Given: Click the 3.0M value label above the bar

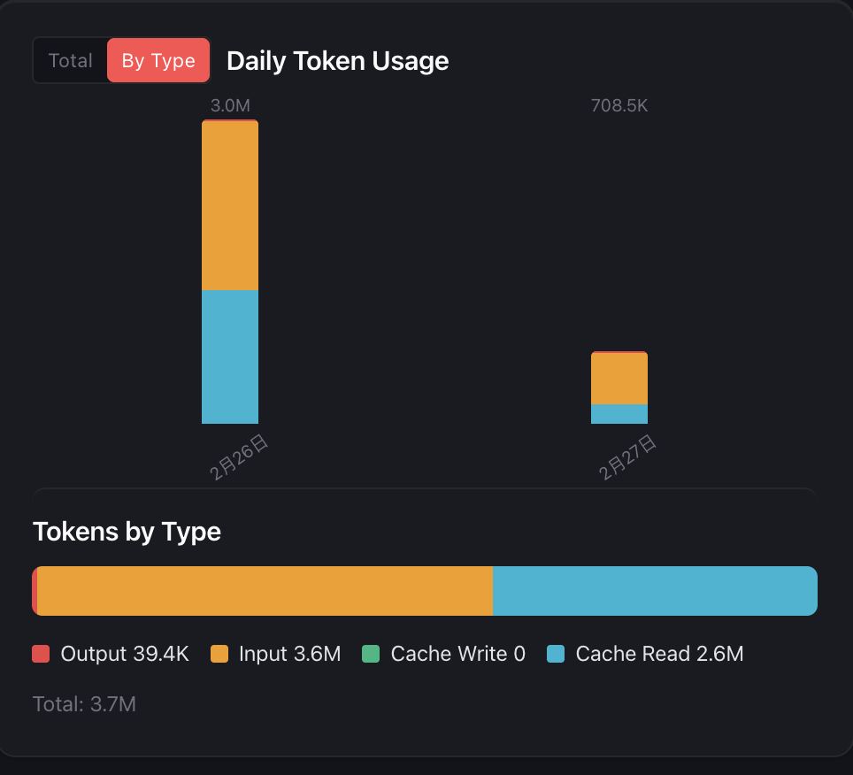Looking at the screenshot, I should pyautogui.click(x=230, y=106).
